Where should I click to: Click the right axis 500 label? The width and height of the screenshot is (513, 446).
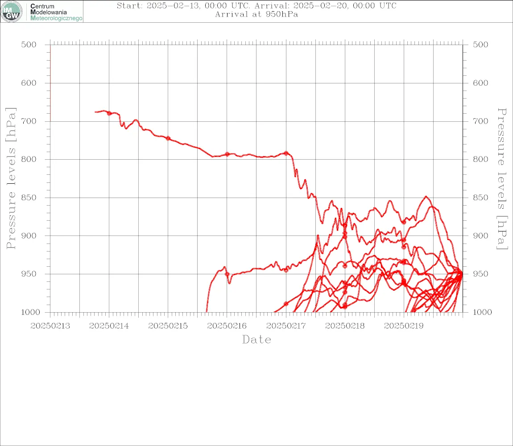(480, 45)
